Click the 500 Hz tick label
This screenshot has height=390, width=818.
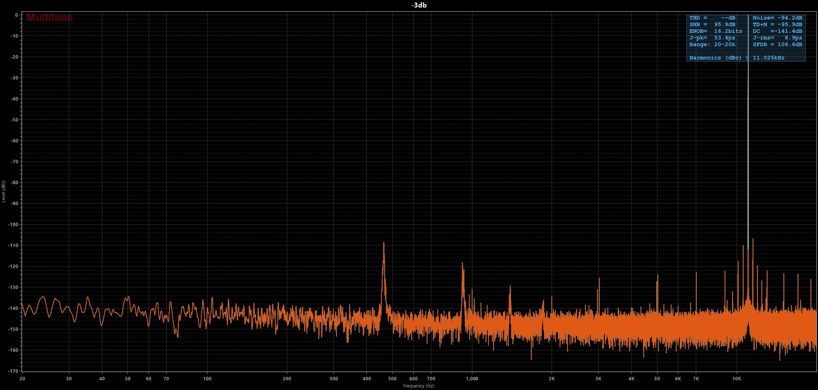click(x=392, y=379)
